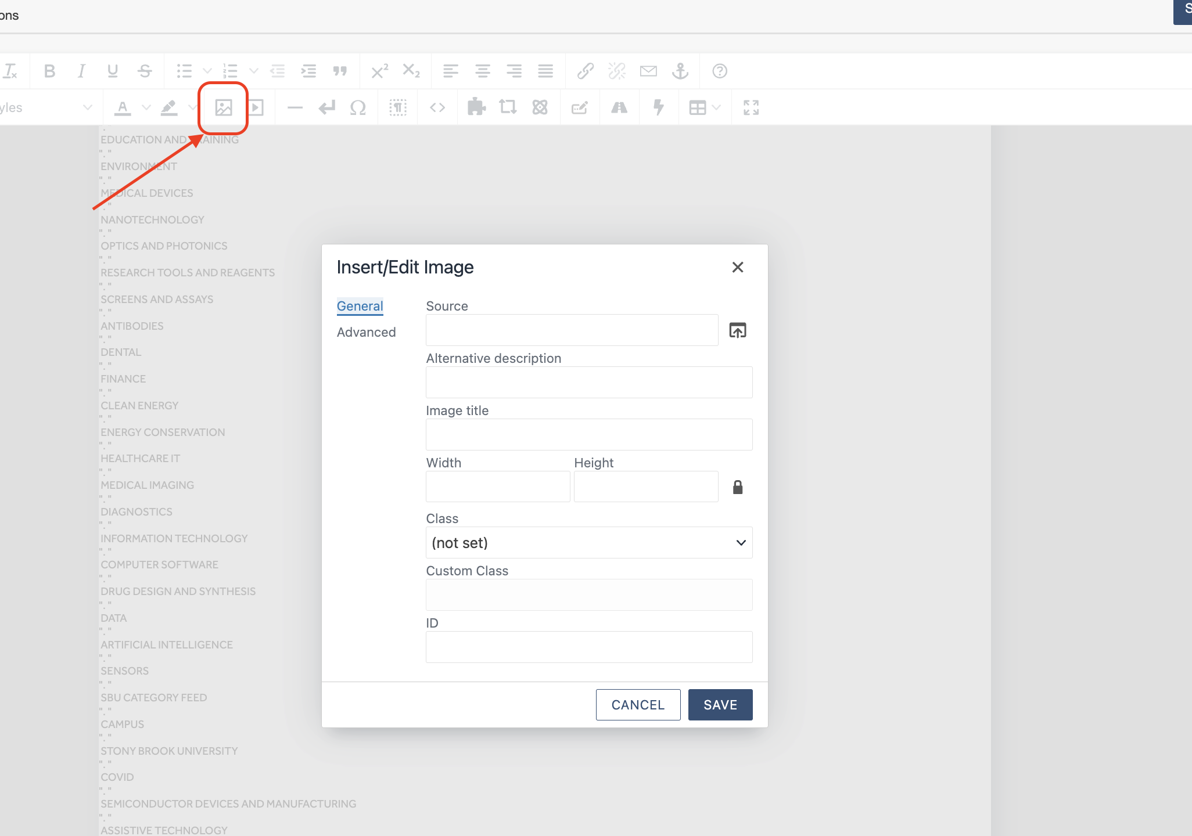
Task: Select the General tab
Action: 360,306
